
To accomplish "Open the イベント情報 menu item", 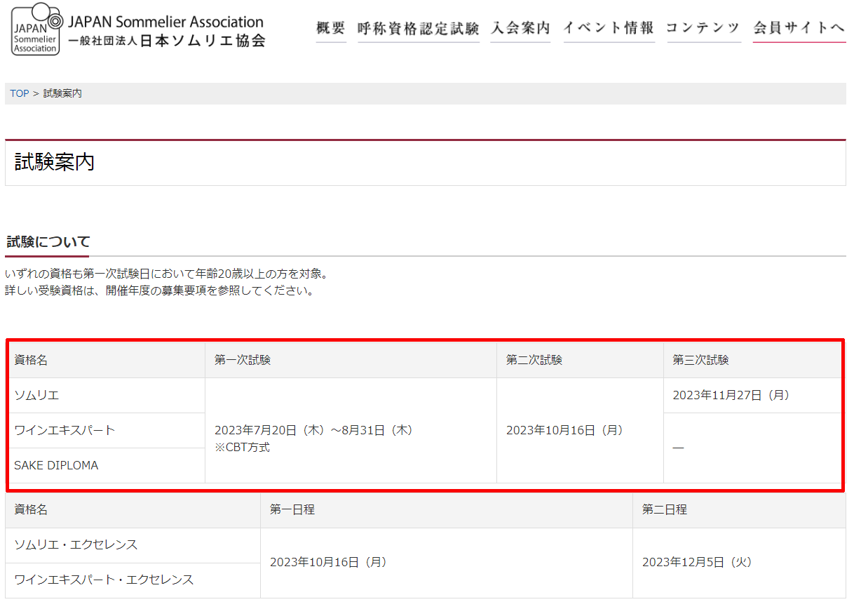I will tap(609, 28).
